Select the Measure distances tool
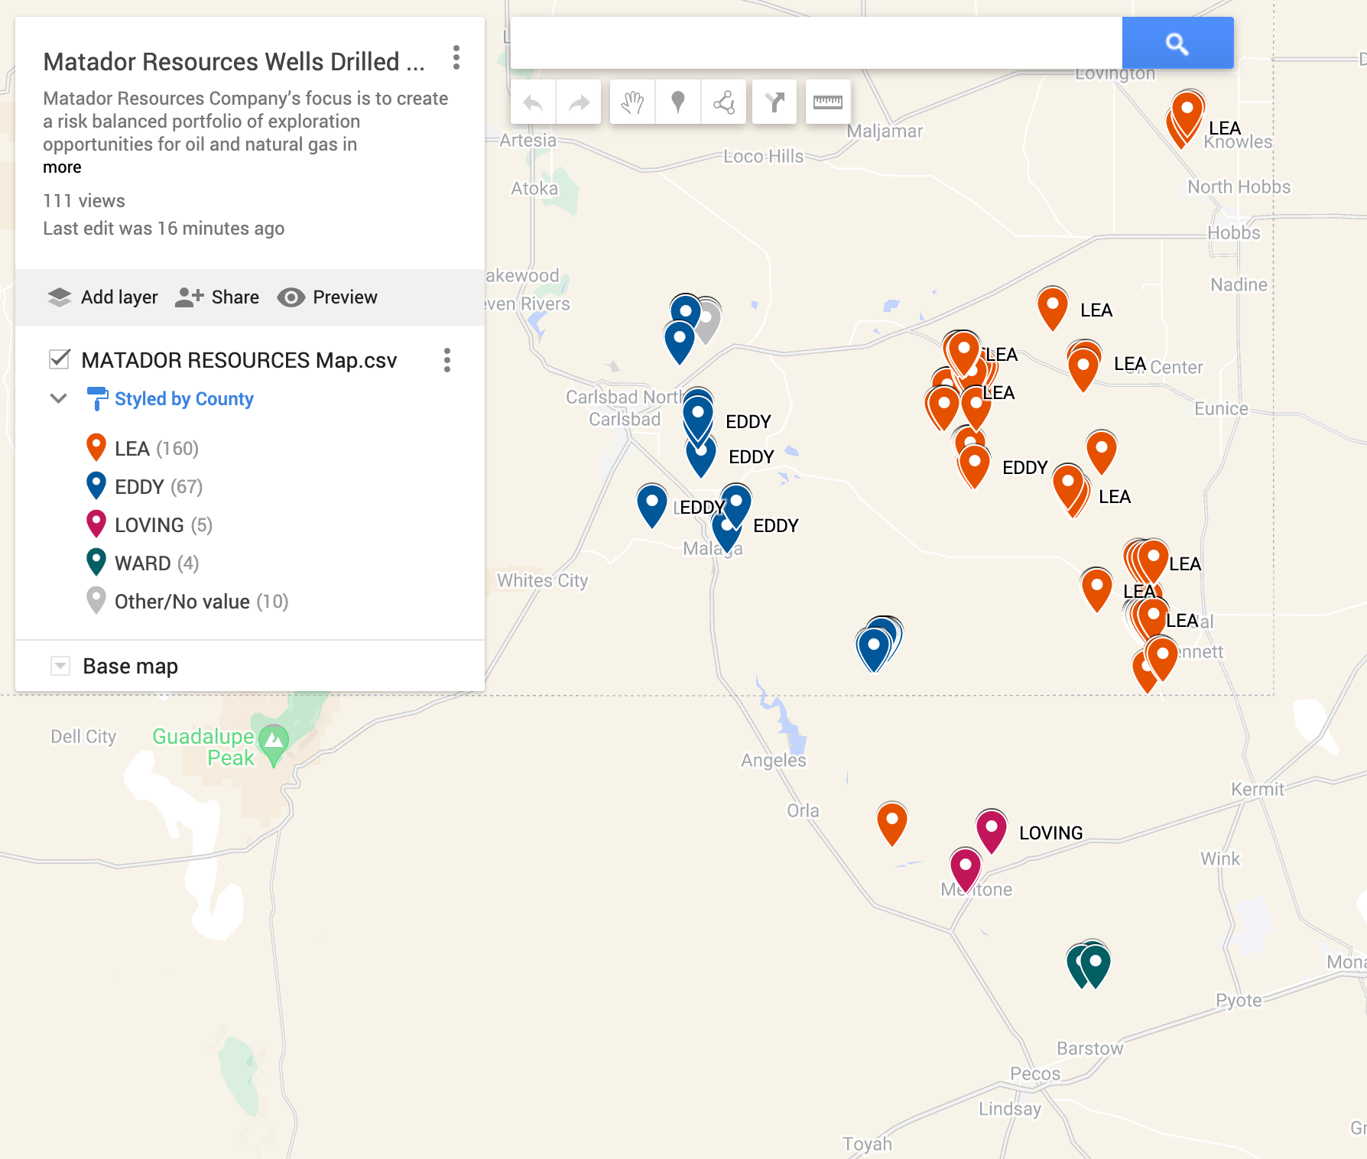 tap(826, 102)
